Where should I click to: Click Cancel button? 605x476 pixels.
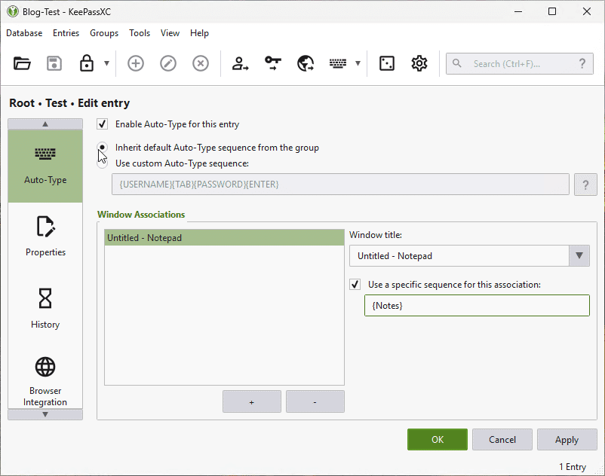tap(502, 439)
